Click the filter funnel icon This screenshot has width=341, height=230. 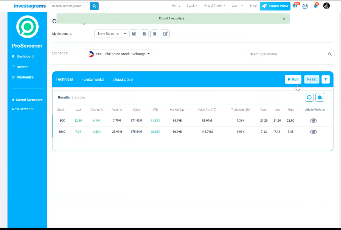pos(326,79)
